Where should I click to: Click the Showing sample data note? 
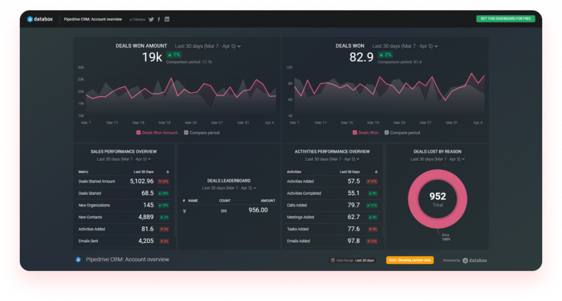coord(409,260)
